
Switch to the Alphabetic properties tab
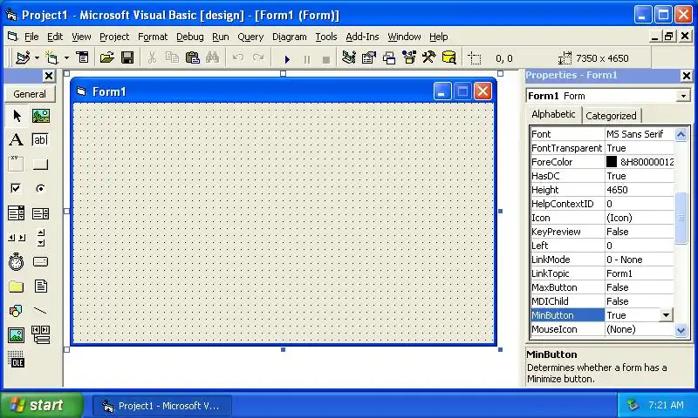(553, 114)
